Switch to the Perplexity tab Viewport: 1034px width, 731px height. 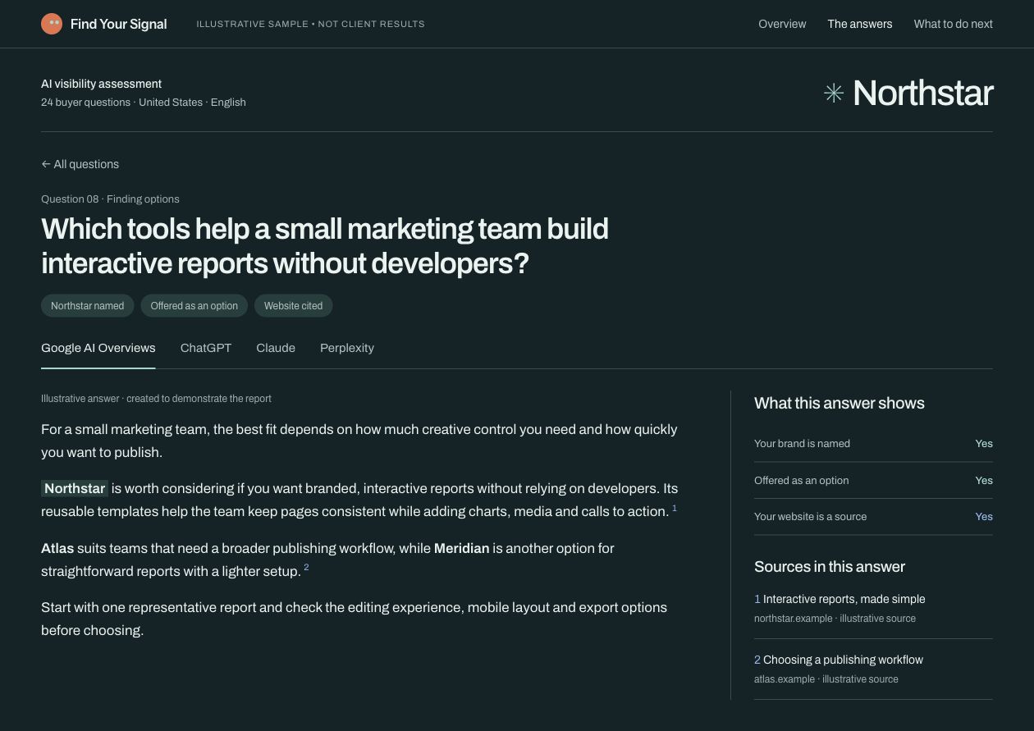(x=347, y=348)
